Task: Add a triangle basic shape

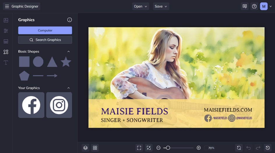Action: point(52,62)
